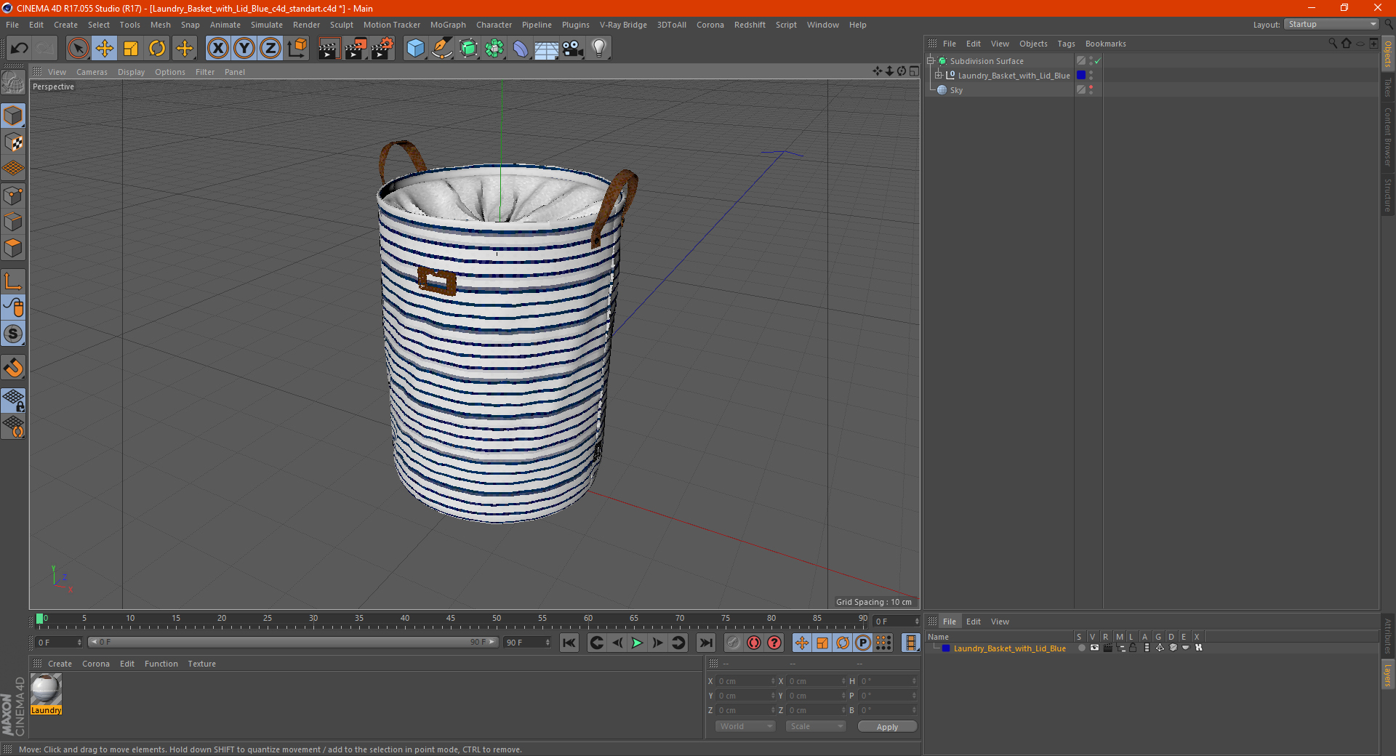Screen dimensions: 1396x756
Task: Open the Tags menu in Objects panel
Action: pos(1065,44)
